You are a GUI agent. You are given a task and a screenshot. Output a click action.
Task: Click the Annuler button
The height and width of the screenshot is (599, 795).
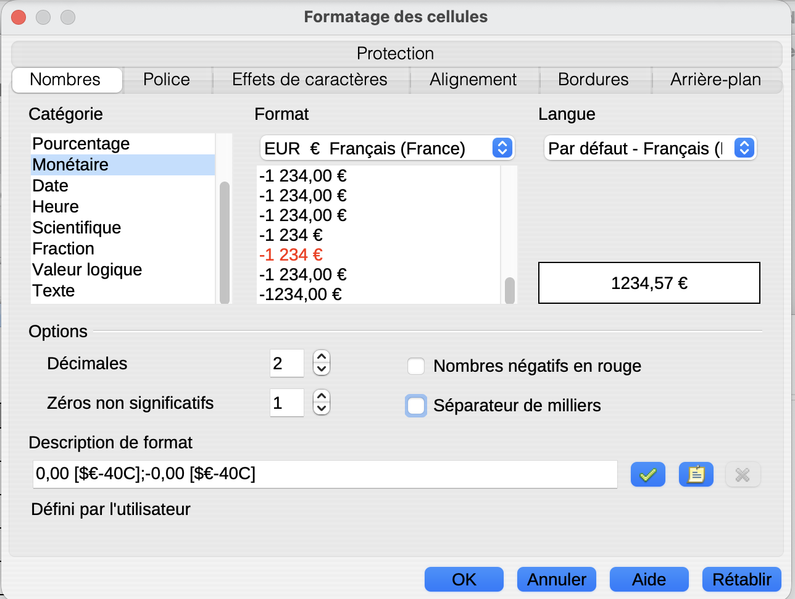[x=557, y=579]
